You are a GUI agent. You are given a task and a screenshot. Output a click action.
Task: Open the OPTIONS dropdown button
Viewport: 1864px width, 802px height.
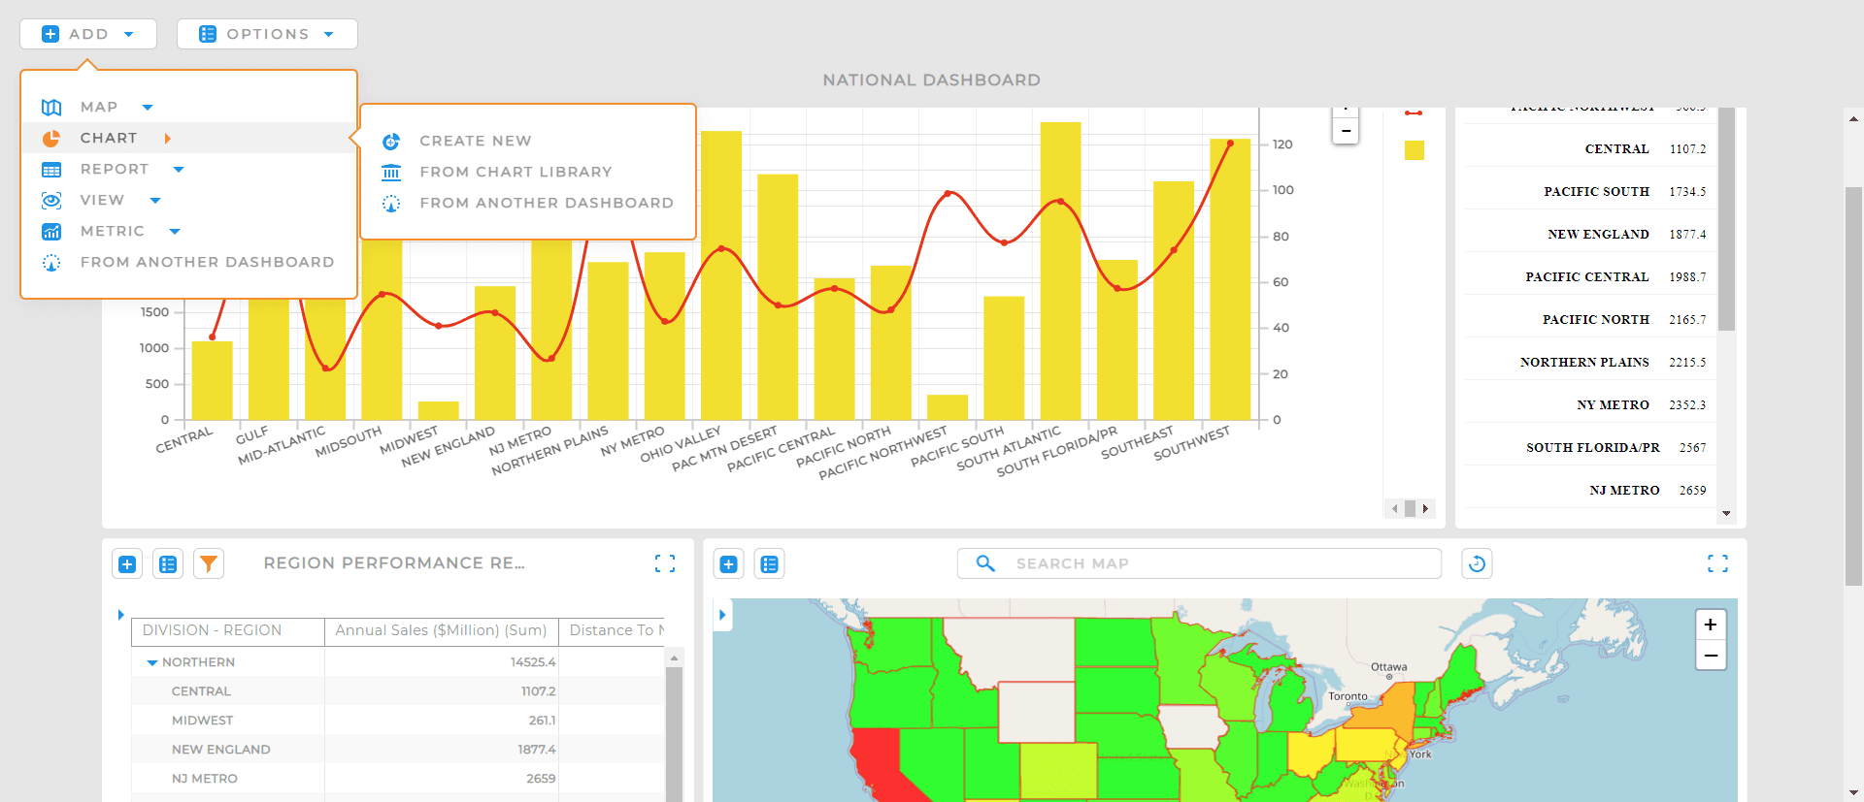267,34
